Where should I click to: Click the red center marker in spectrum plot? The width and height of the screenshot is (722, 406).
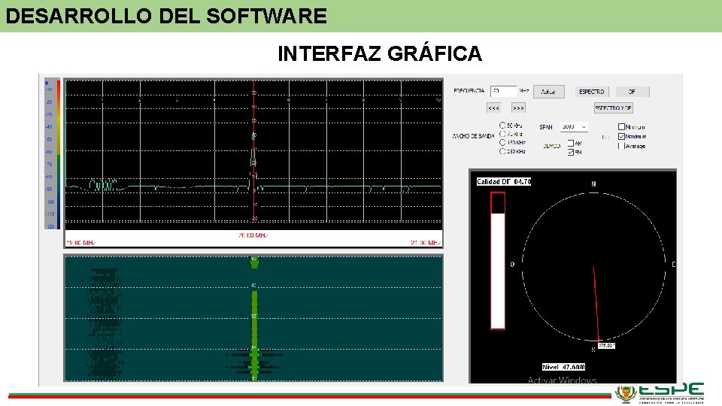pyautogui.click(x=253, y=152)
